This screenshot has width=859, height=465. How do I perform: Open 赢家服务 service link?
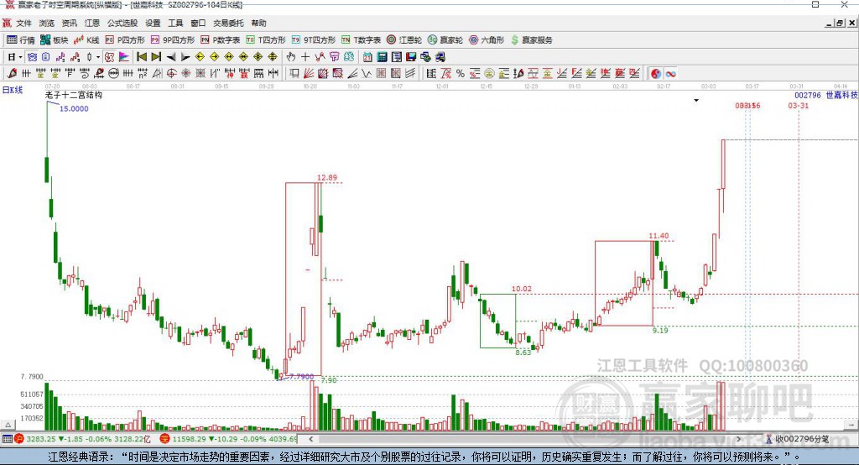531,40
